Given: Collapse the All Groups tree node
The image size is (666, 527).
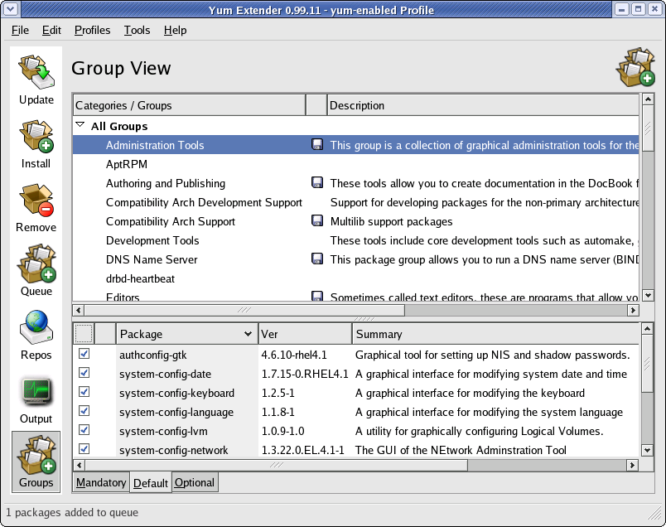Looking at the screenshot, I should [x=80, y=126].
